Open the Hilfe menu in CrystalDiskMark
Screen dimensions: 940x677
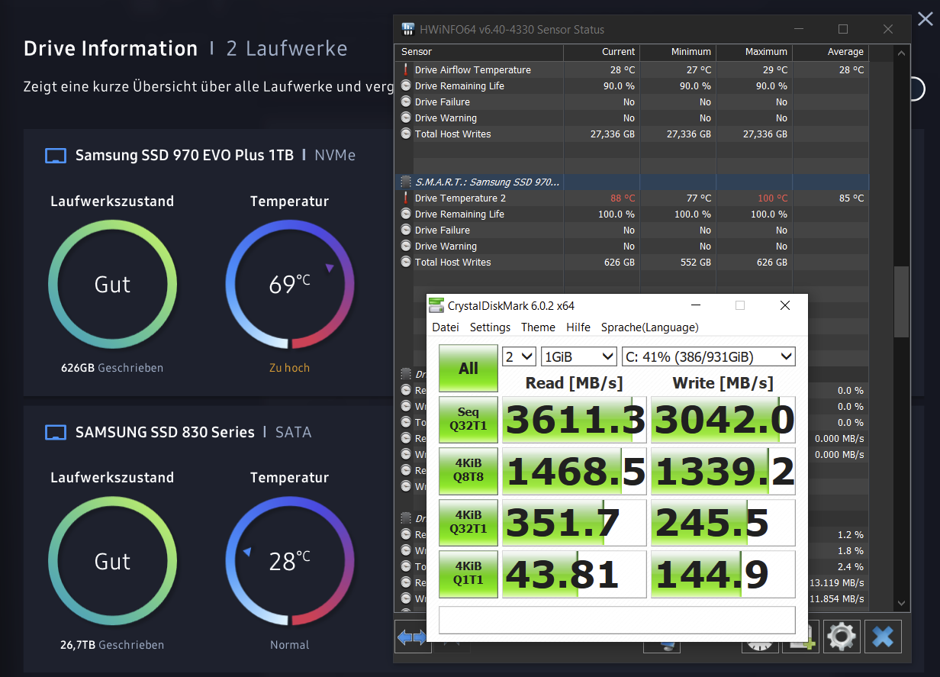click(x=578, y=327)
